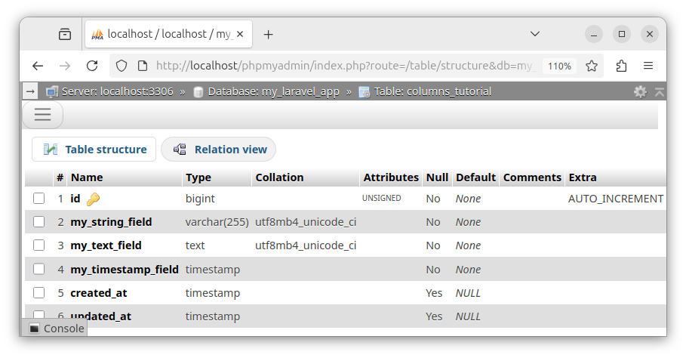Screen dimensions: 686x358
Task: Click NULL default of created_at row
Action: point(468,293)
